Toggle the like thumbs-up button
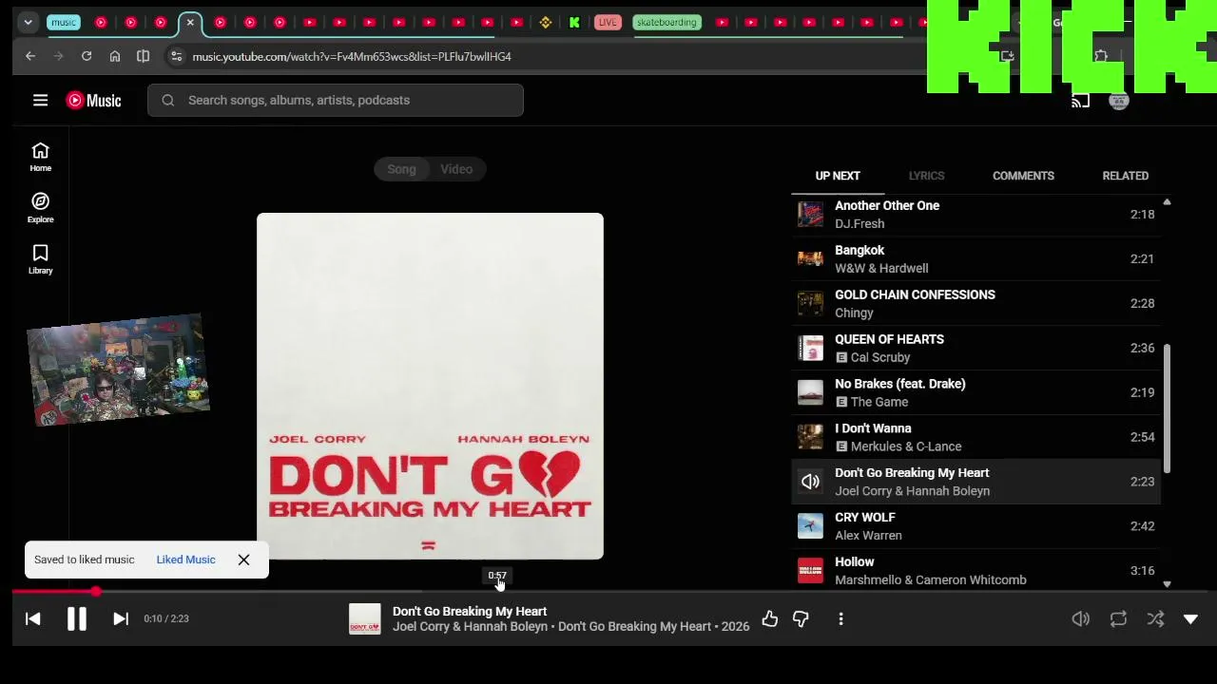This screenshot has height=684, width=1217. click(x=769, y=618)
